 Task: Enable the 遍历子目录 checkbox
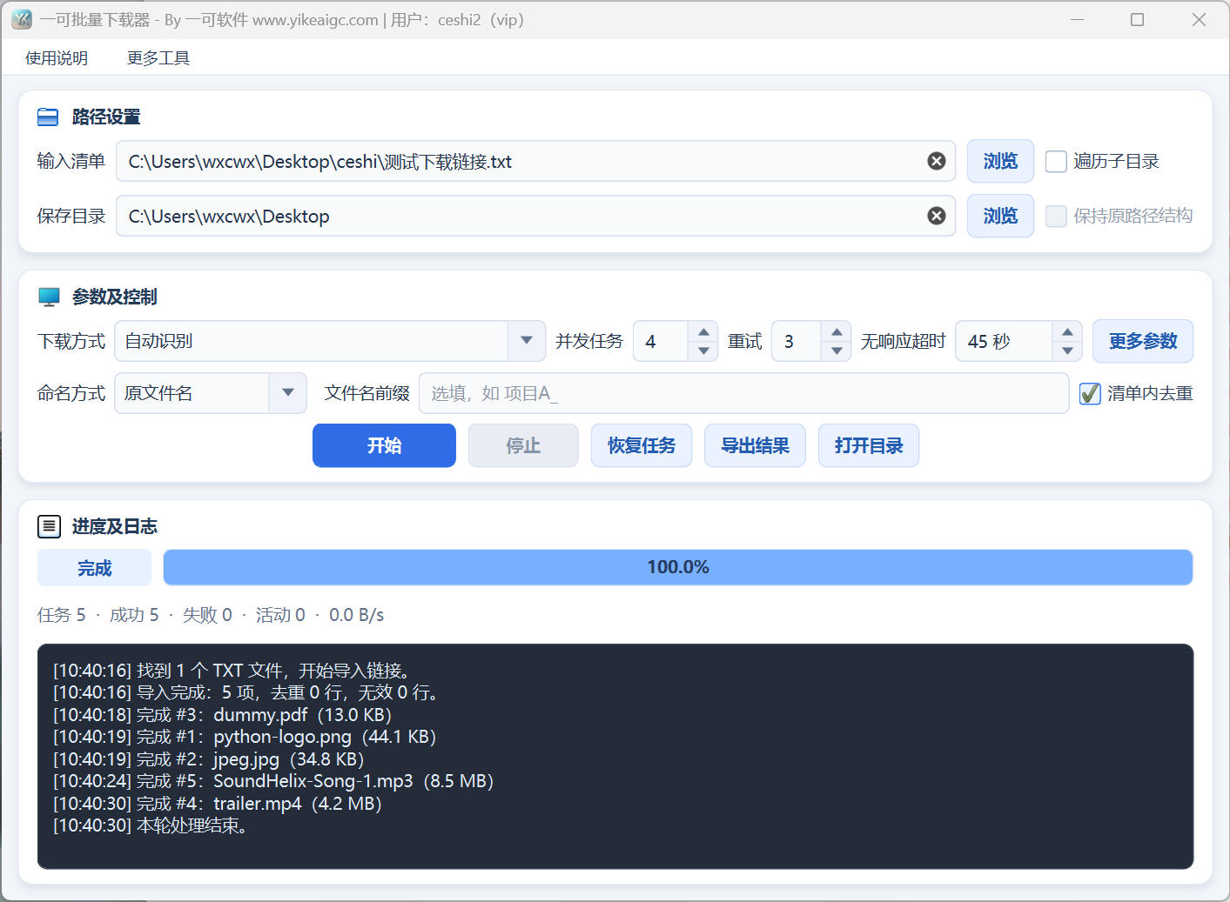1056,162
